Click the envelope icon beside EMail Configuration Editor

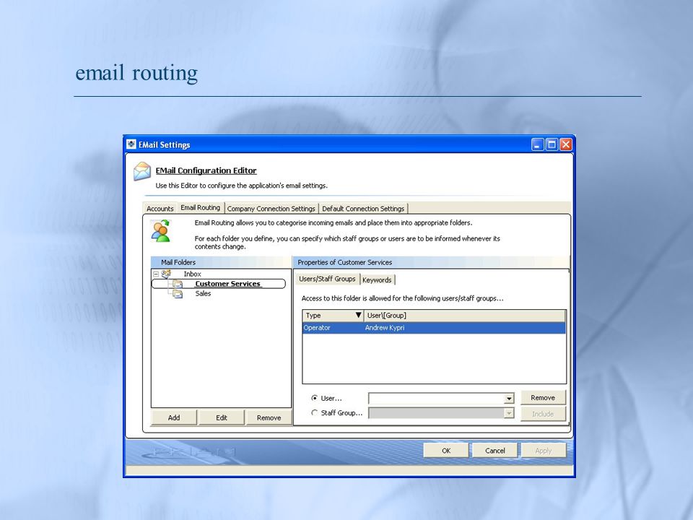pyautogui.click(x=142, y=172)
